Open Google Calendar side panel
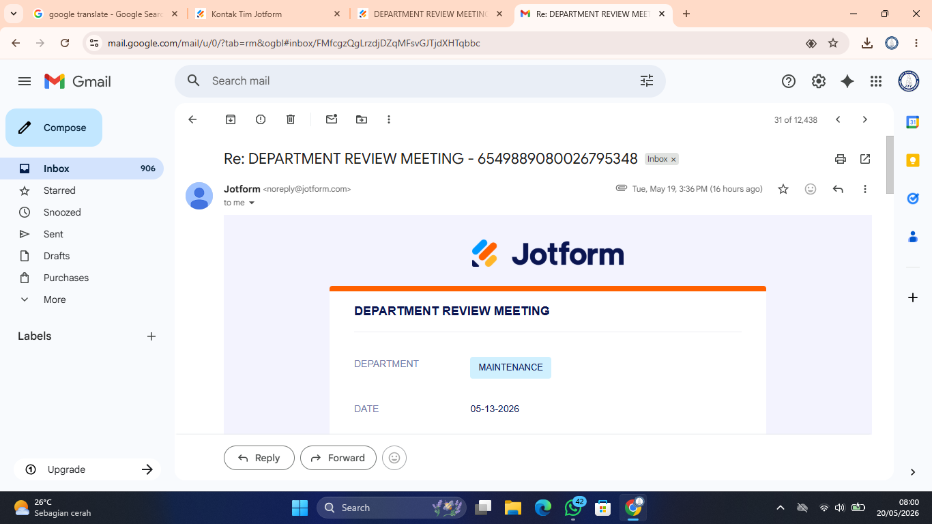 [x=913, y=122]
